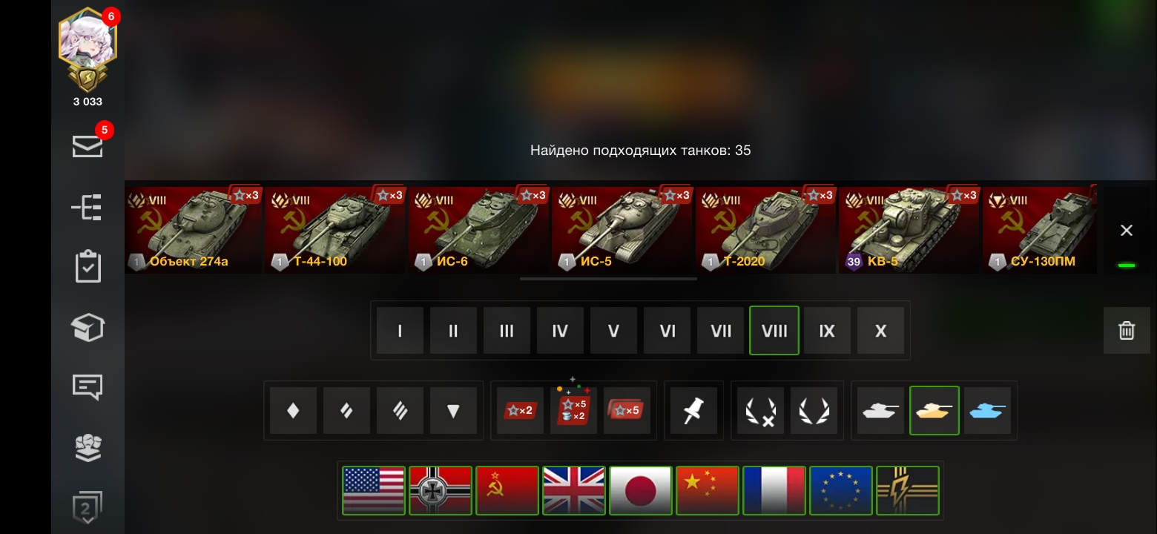
Task: Close the tank filter panel
Action: click(x=1127, y=231)
